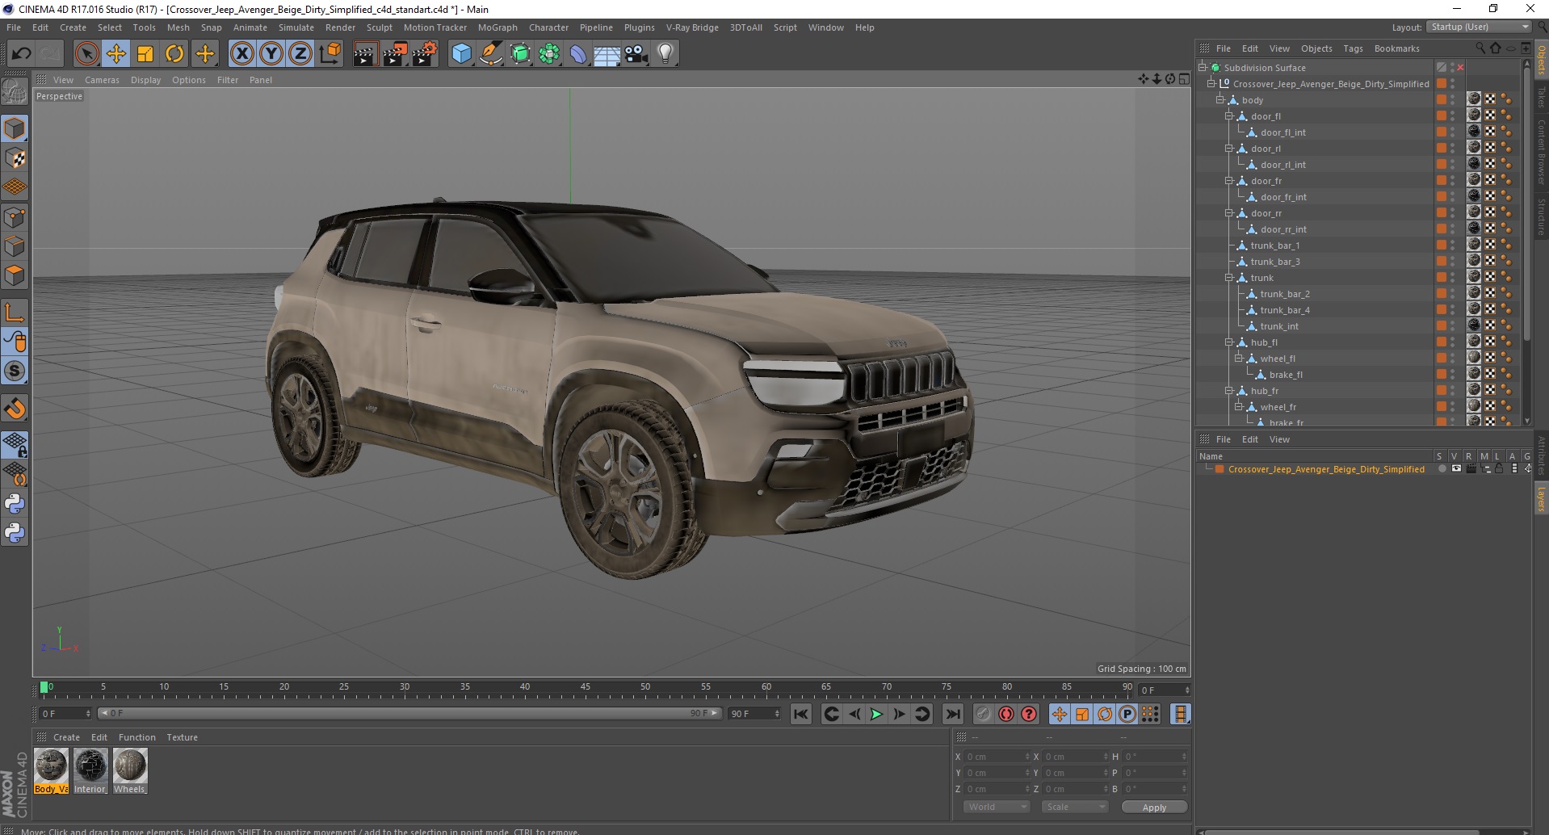1549x835 pixels.
Task: Click the coordinate system icon
Action: click(330, 54)
